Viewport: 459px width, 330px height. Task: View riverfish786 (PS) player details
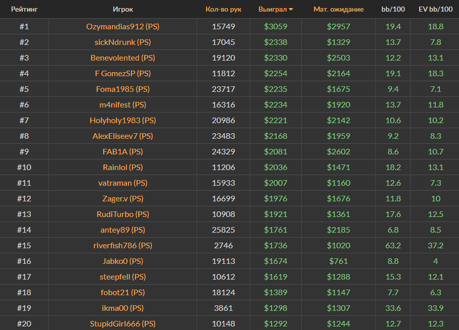click(123, 245)
